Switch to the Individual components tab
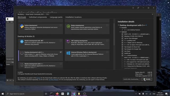 tap(38, 17)
